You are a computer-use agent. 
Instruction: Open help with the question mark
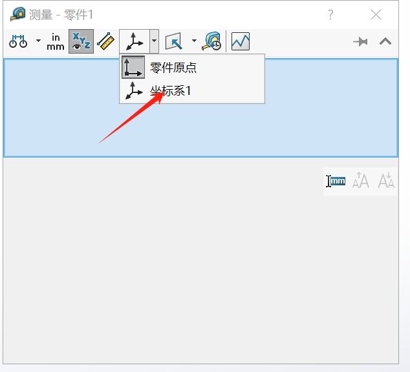tap(330, 14)
